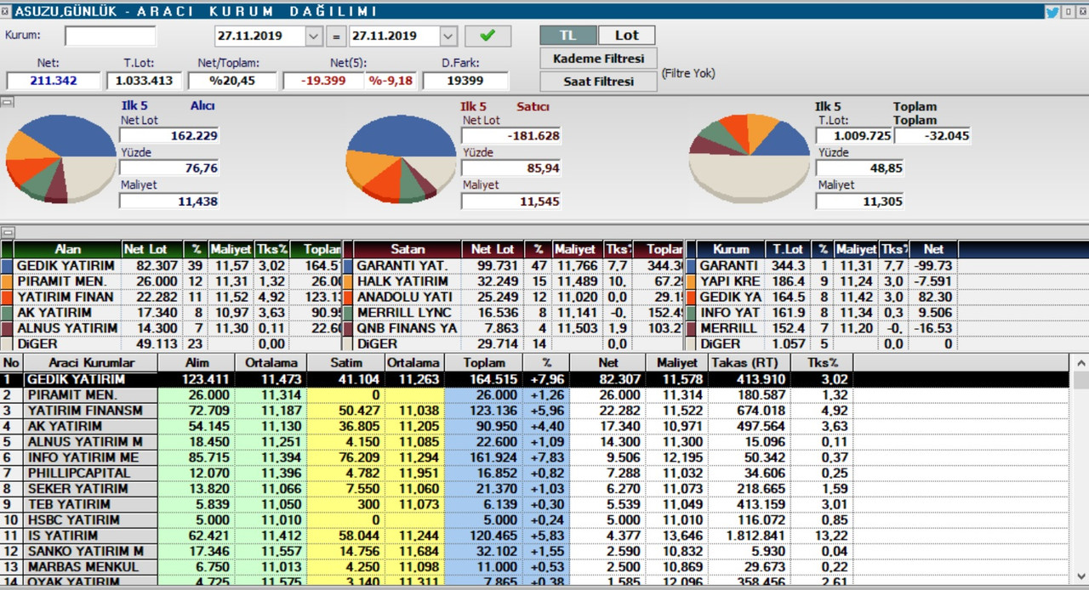Sort by Araci Kurumlar column header
Screen dimensions: 1089x590
(x=91, y=363)
